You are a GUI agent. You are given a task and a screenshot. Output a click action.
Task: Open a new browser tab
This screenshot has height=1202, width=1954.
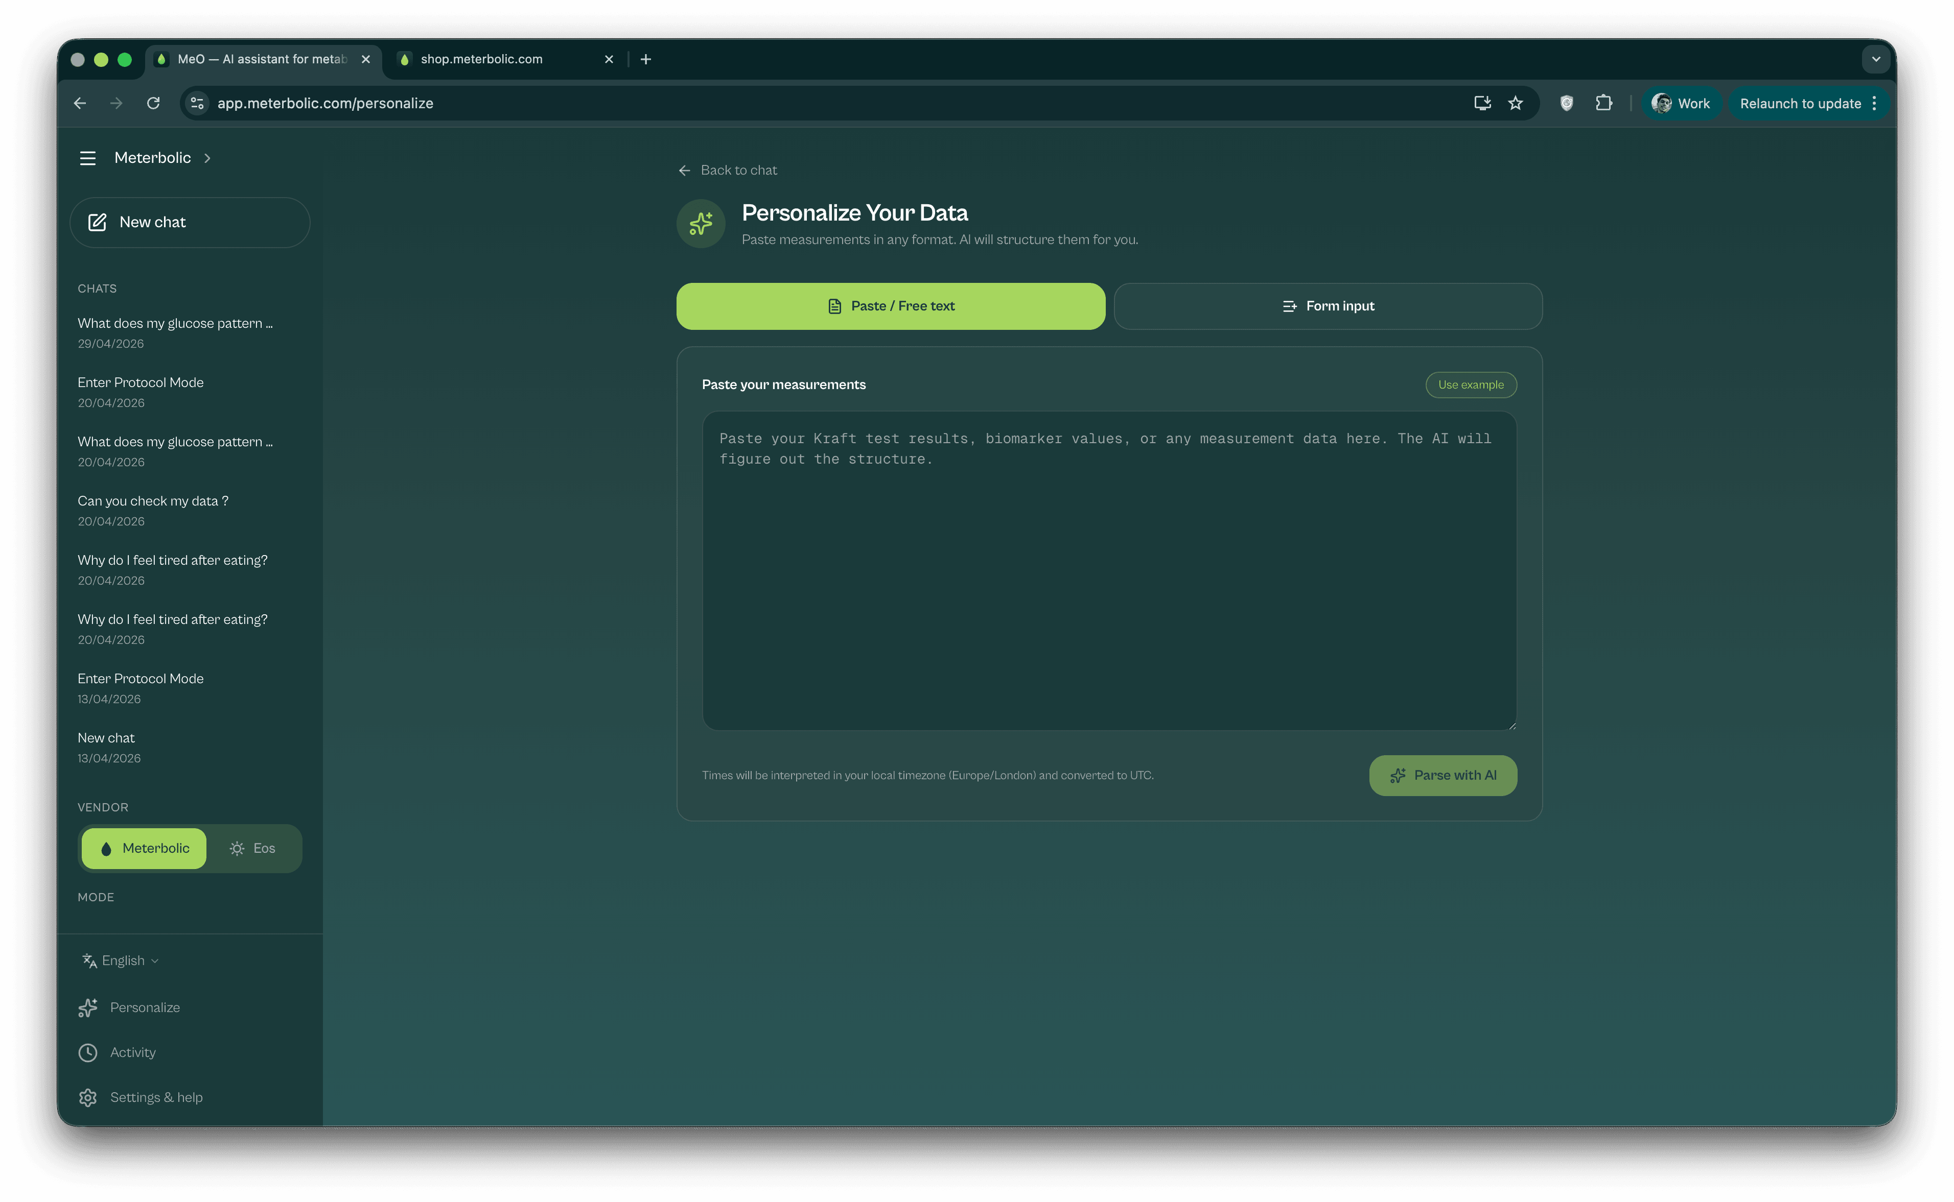645,59
